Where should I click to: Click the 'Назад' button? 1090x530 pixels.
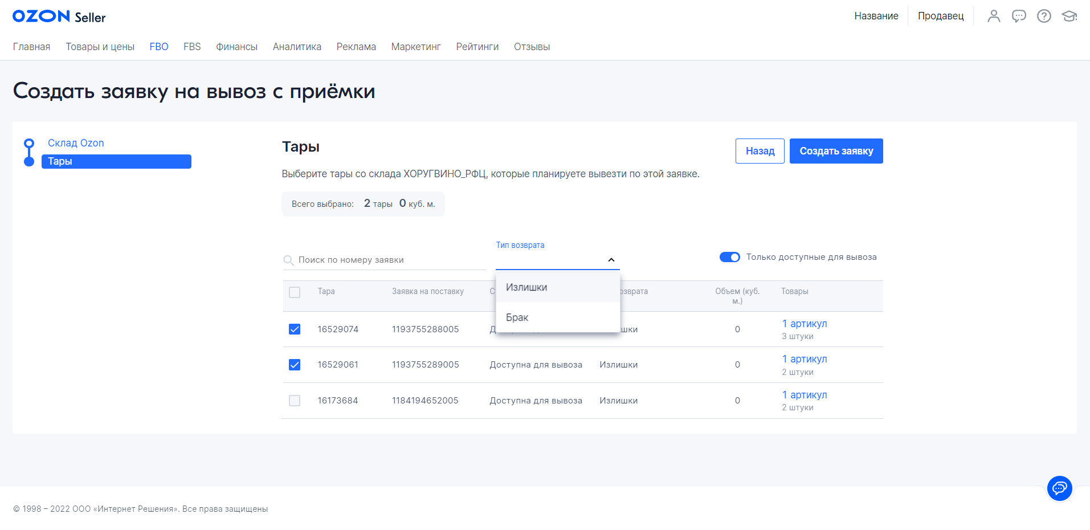tap(760, 151)
